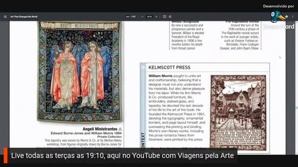Click 'Edward Burne-Jones and William Morris 1894' text

click(86, 133)
